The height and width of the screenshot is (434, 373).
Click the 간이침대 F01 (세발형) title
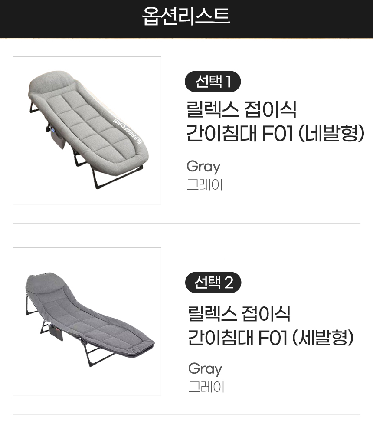tap(271, 338)
